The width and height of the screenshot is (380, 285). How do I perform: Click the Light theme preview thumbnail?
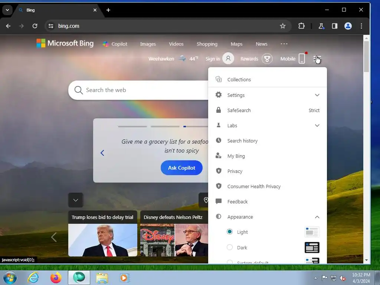[312, 232]
